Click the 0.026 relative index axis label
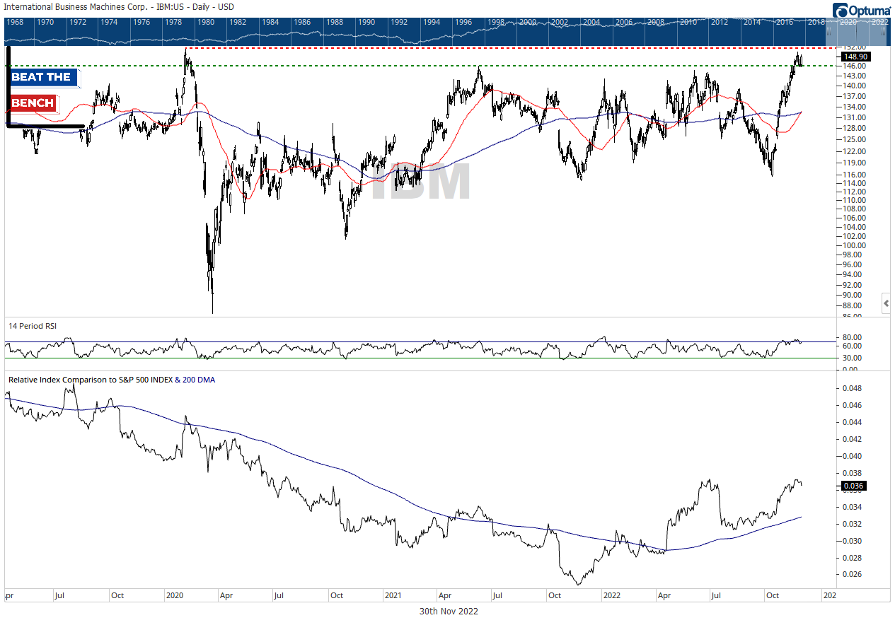This screenshot has width=895, height=625. coord(853,574)
